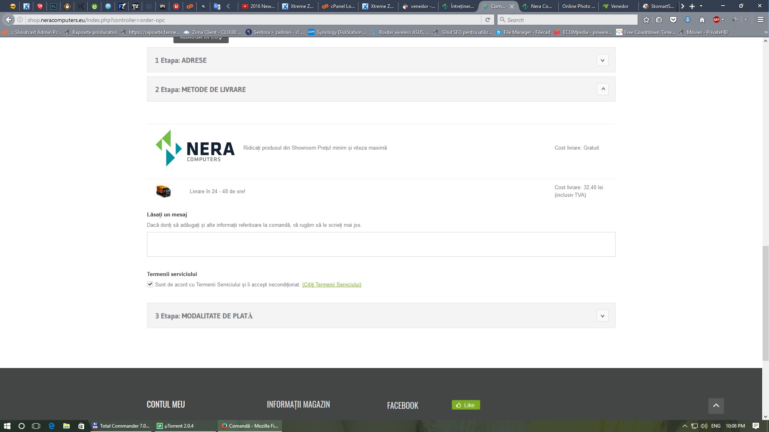Go to the Firefox home icon
This screenshot has height=432, width=769.
click(x=702, y=20)
